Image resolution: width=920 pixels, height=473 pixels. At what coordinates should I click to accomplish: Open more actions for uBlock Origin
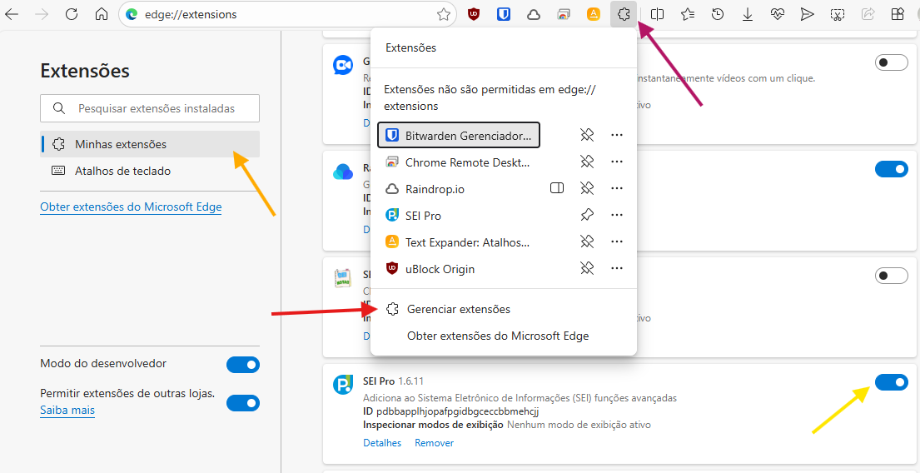pos(617,269)
